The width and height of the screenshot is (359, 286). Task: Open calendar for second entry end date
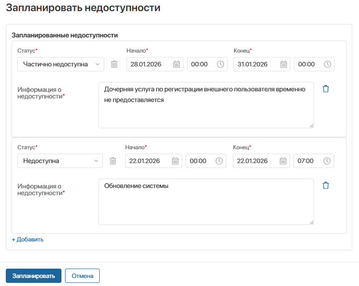click(x=283, y=161)
